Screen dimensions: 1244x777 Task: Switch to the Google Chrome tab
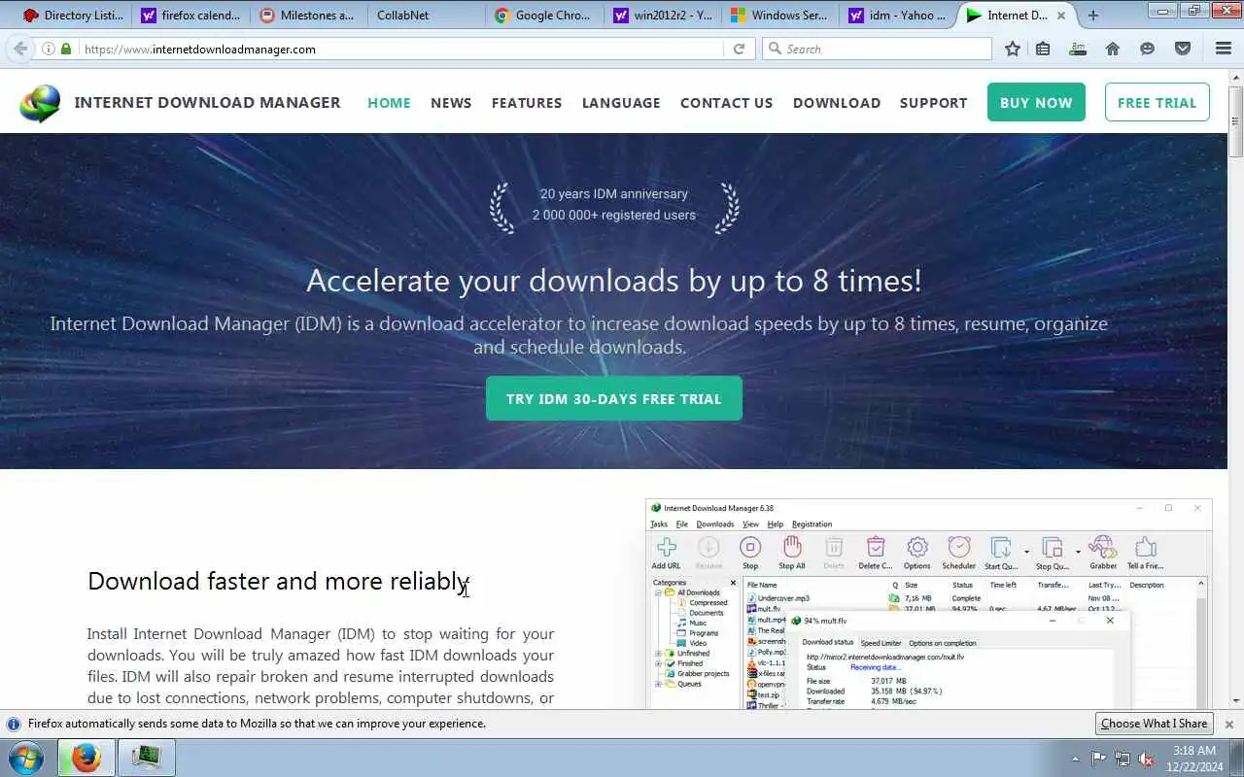pos(543,16)
